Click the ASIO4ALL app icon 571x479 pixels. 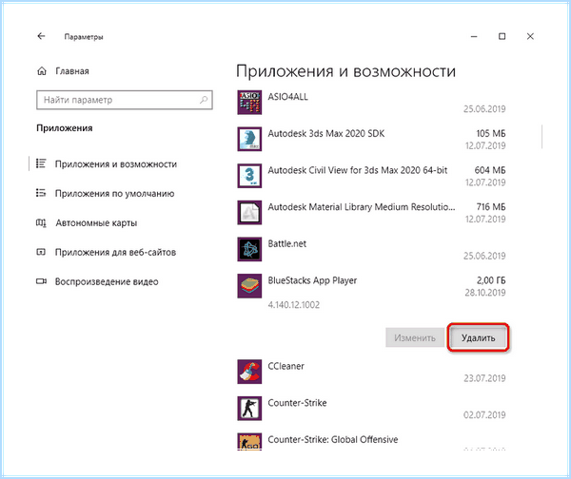[249, 103]
